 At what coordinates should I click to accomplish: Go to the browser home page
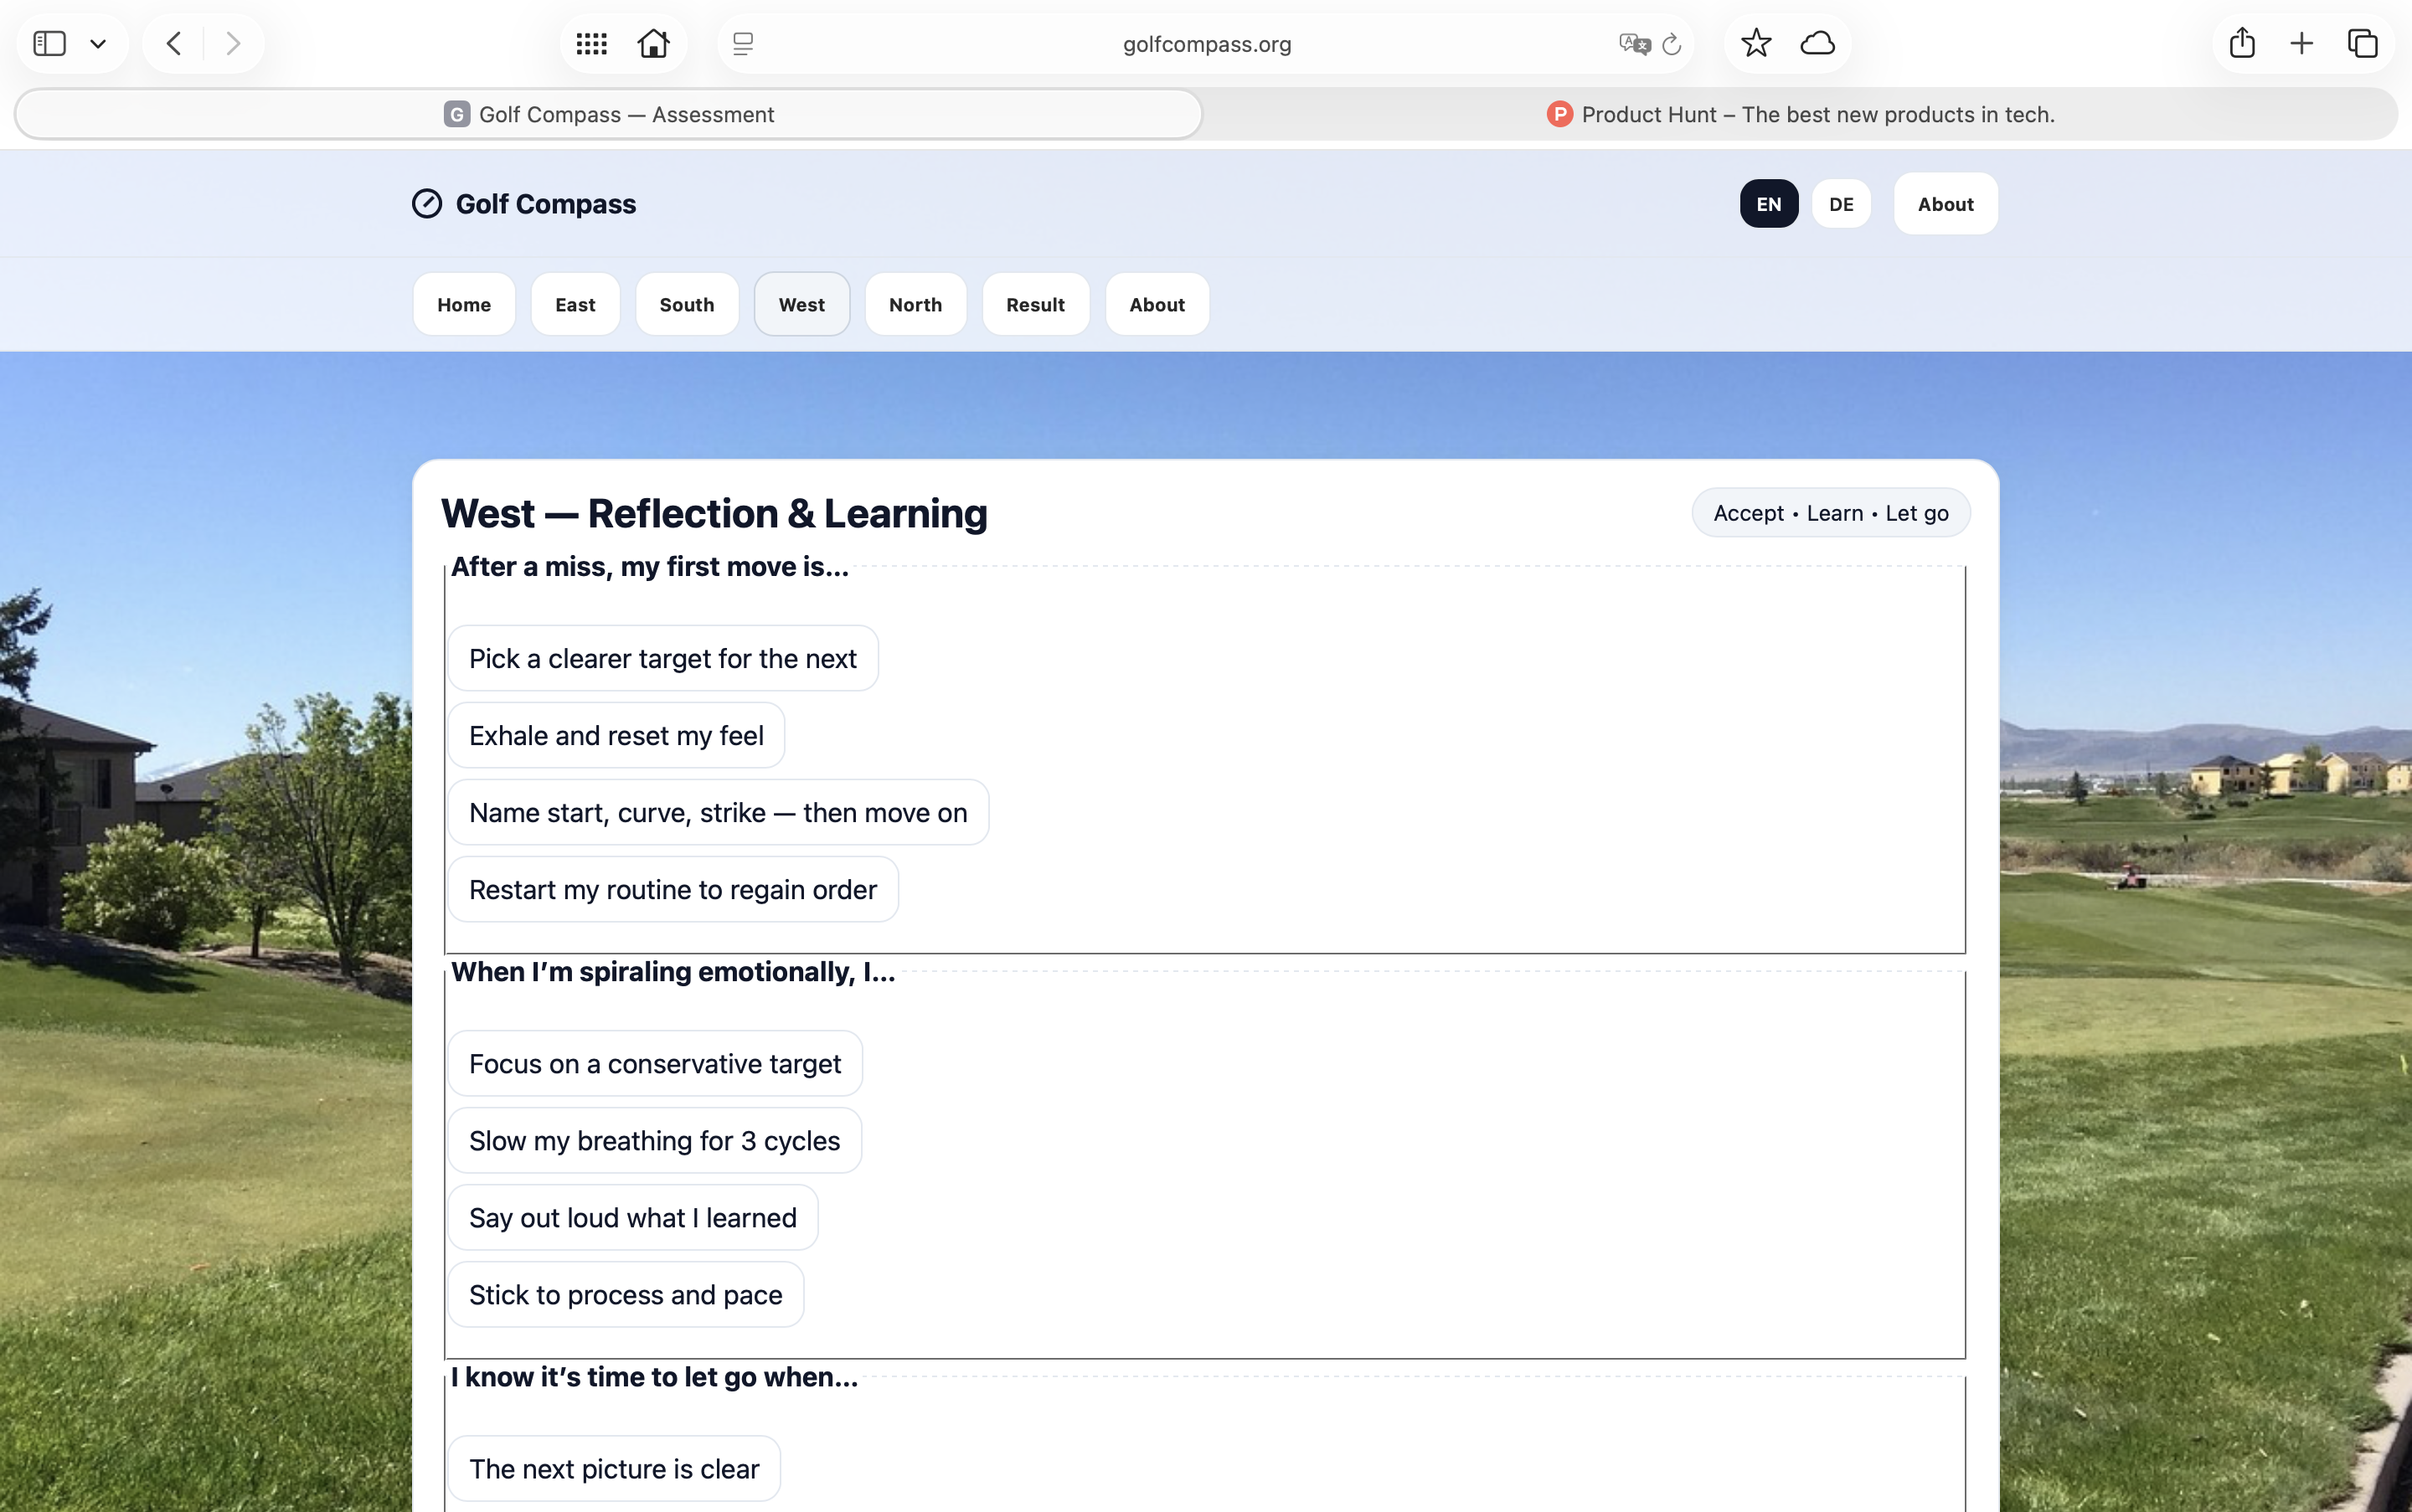653,43
